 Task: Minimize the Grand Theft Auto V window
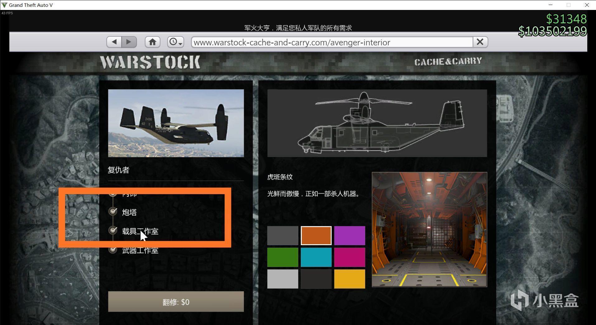coord(551,5)
